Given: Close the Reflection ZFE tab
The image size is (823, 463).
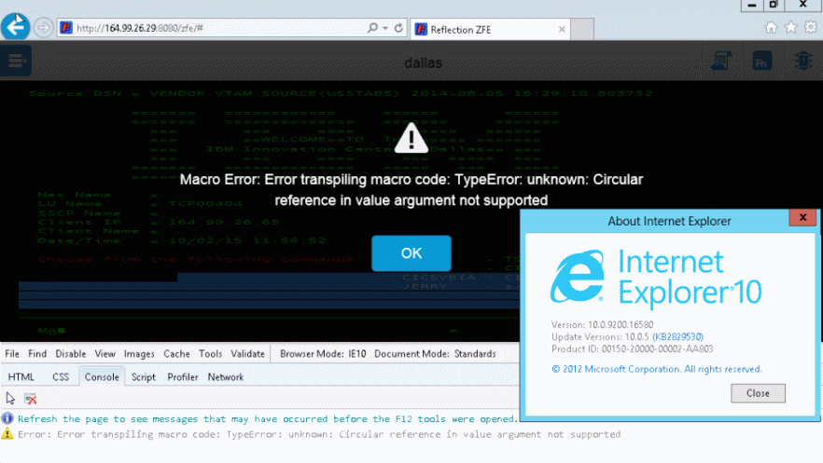Looking at the screenshot, I should [x=562, y=29].
